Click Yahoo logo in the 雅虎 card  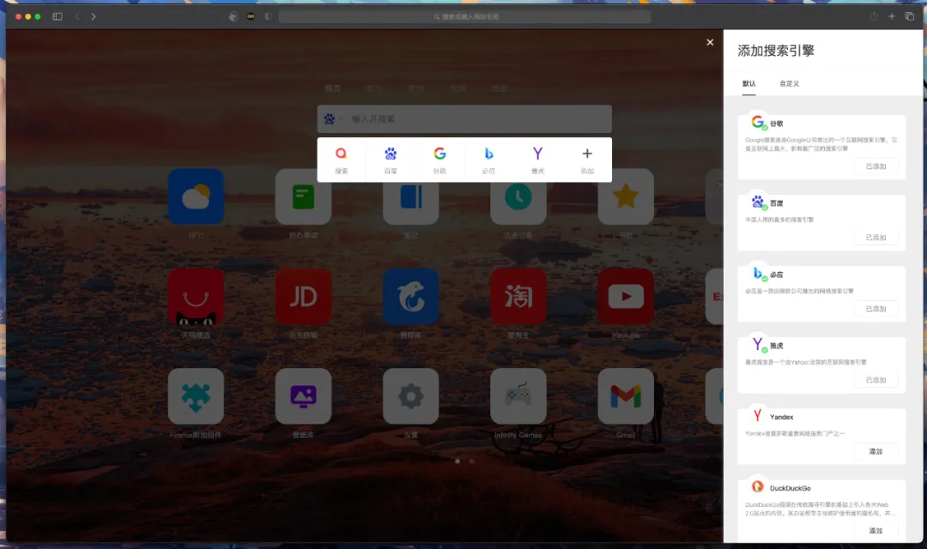757,345
